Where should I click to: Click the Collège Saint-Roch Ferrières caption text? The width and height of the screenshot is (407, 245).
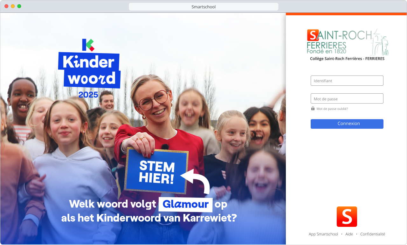coord(347,59)
